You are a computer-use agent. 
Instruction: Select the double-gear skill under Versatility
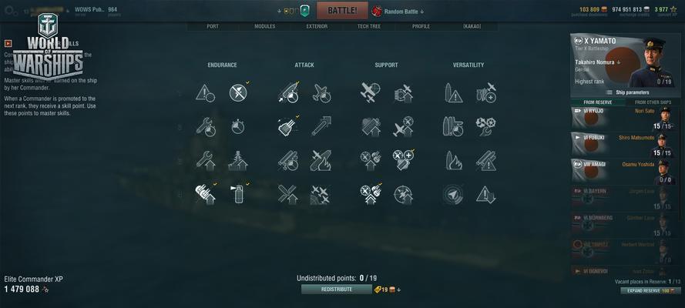pos(485,126)
